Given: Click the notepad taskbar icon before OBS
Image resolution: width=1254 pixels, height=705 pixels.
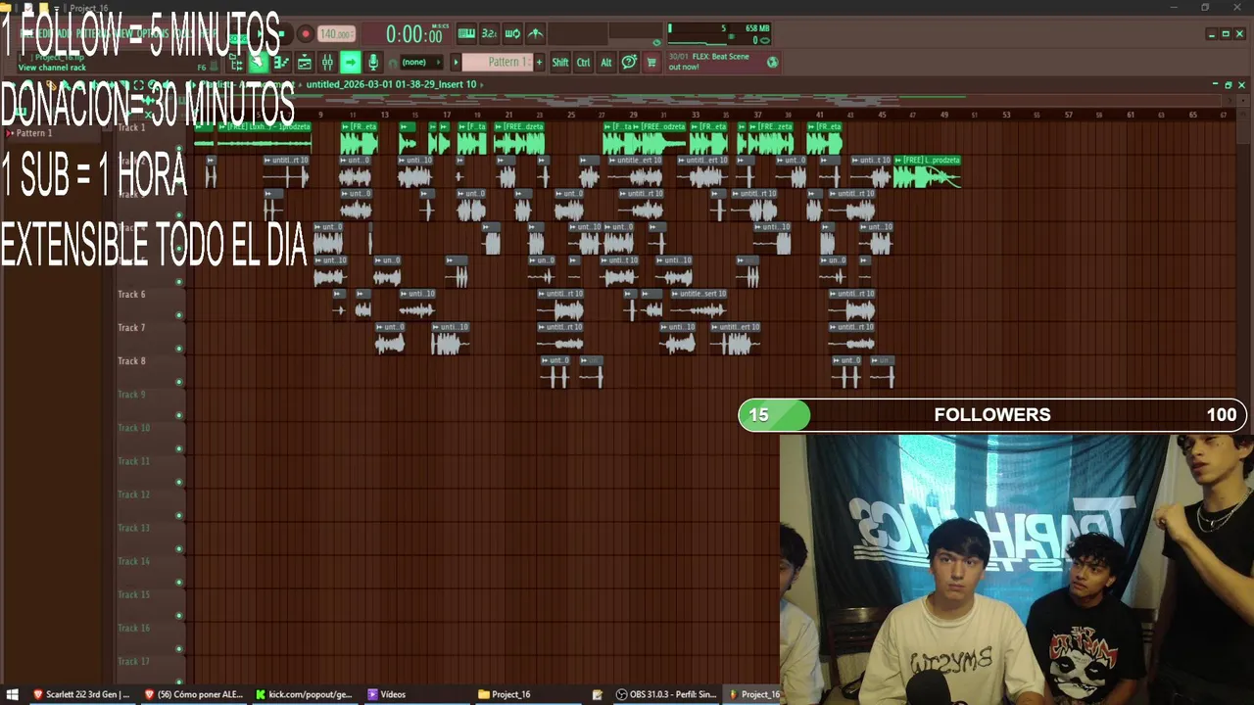Looking at the screenshot, I should (598, 694).
